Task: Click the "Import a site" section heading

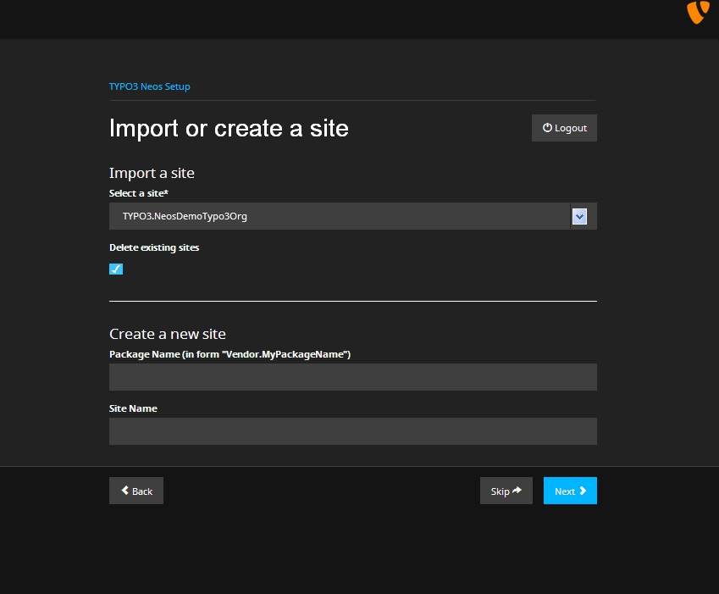Action: pyautogui.click(x=152, y=173)
